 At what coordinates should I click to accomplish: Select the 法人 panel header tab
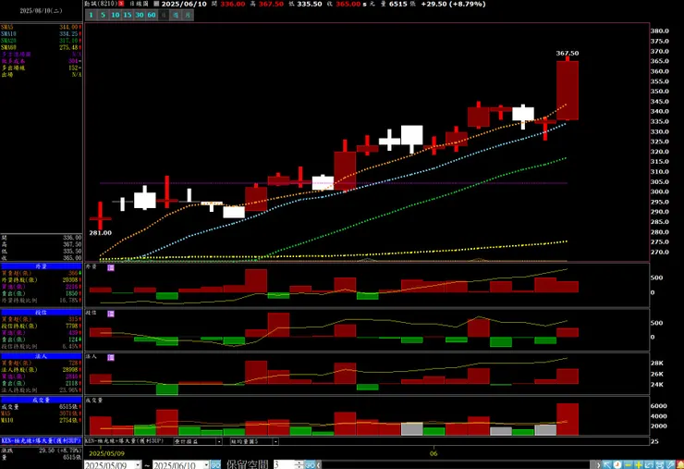41,356
